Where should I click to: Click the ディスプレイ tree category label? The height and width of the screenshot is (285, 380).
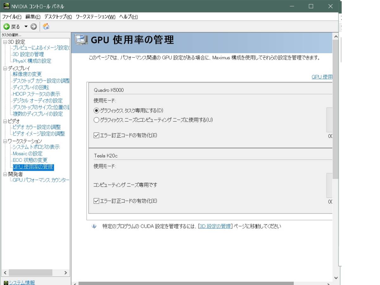(x=19, y=68)
